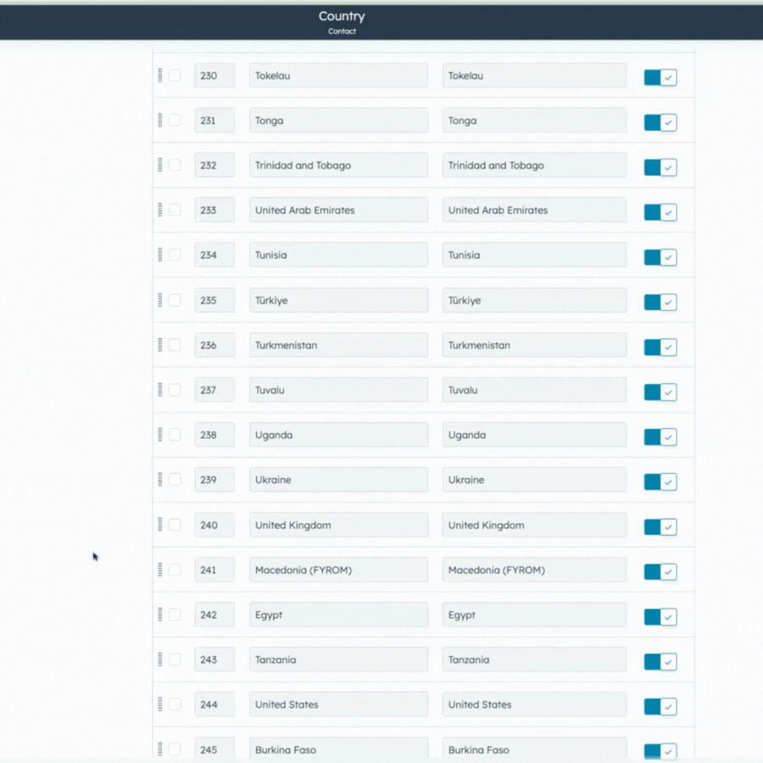763x763 pixels.
Task: Tick the checkbox for row 230 Tokelau
Action: tap(175, 75)
